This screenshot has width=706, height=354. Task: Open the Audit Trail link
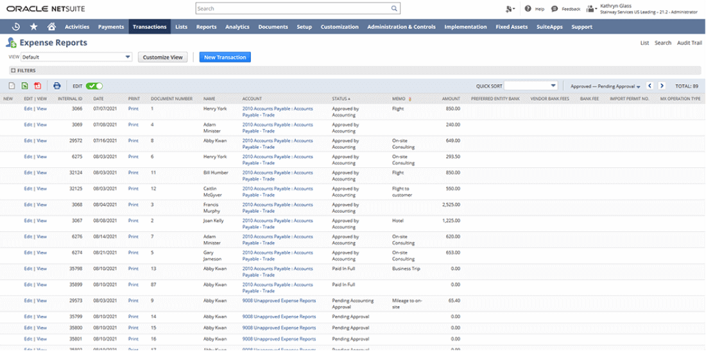pyautogui.click(x=689, y=43)
